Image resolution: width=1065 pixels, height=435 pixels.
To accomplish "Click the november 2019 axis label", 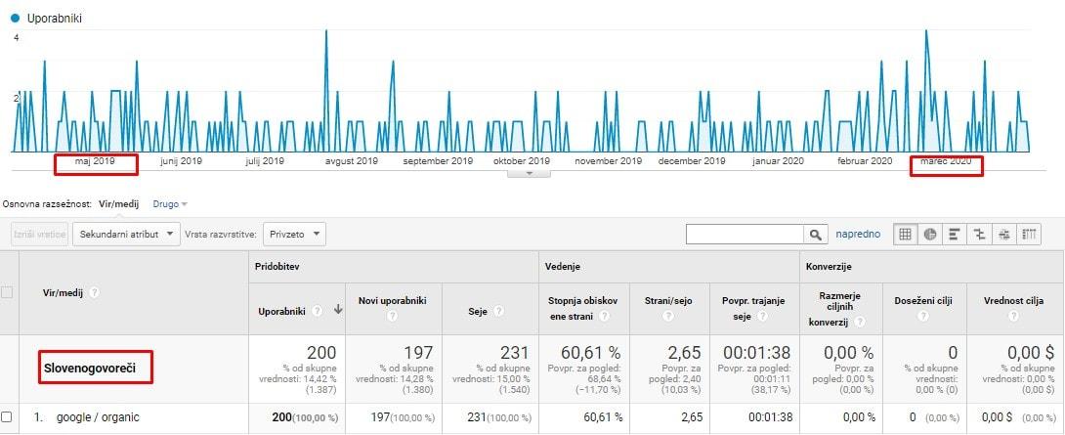I will (608, 161).
